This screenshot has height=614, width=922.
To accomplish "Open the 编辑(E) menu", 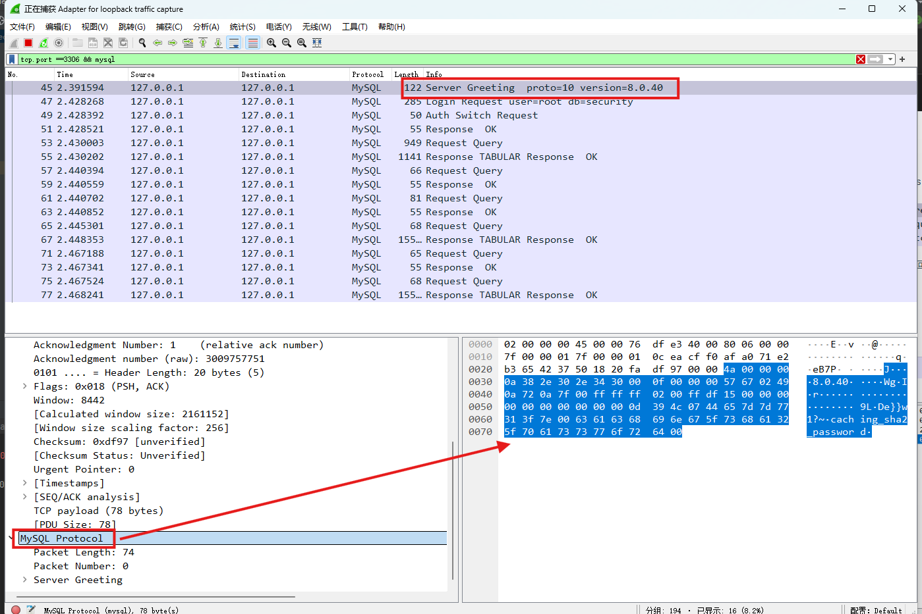I will (58, 27).
